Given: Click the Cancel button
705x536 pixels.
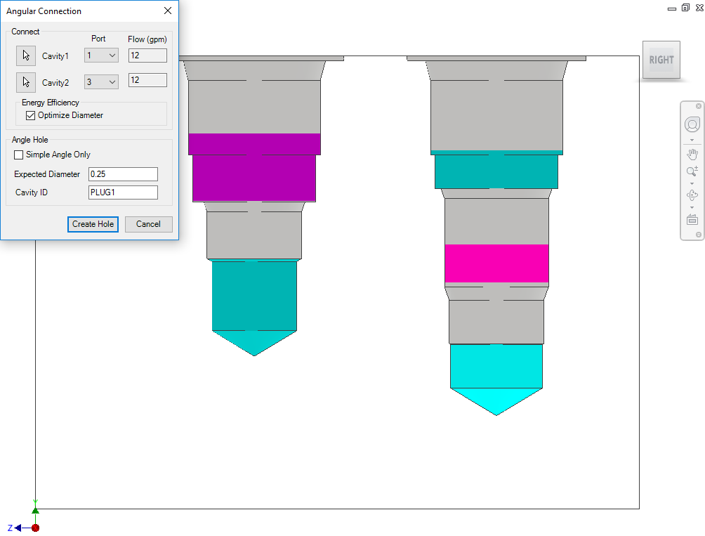Looking at the screenshot, I should pyautogui.click(x=148, y=224).
